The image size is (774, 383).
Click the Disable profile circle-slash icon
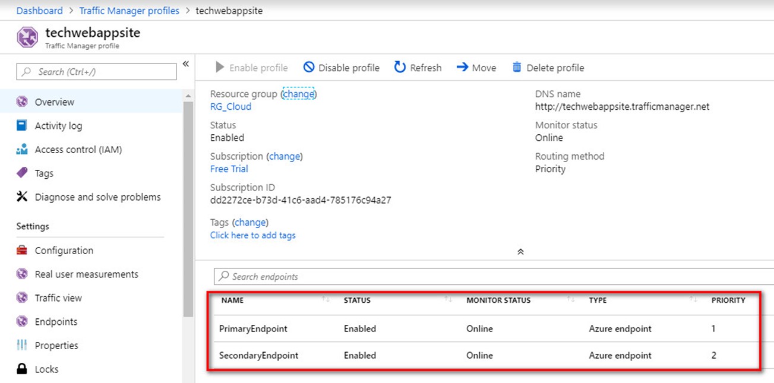click(309, 67)
